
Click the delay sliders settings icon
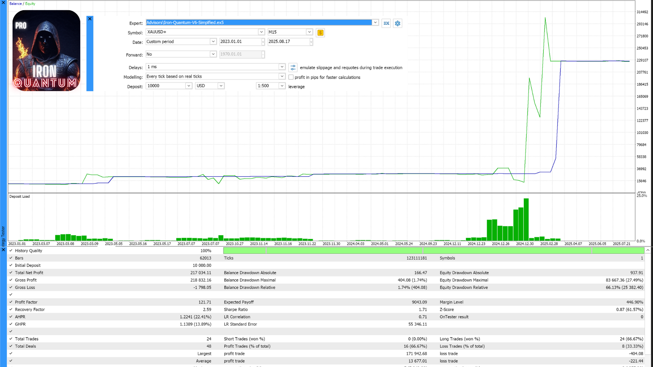click(293, 67)
